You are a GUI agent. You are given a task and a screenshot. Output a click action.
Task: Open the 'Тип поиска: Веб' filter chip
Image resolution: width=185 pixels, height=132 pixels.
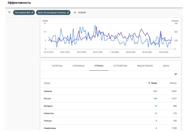click(22, 12)
